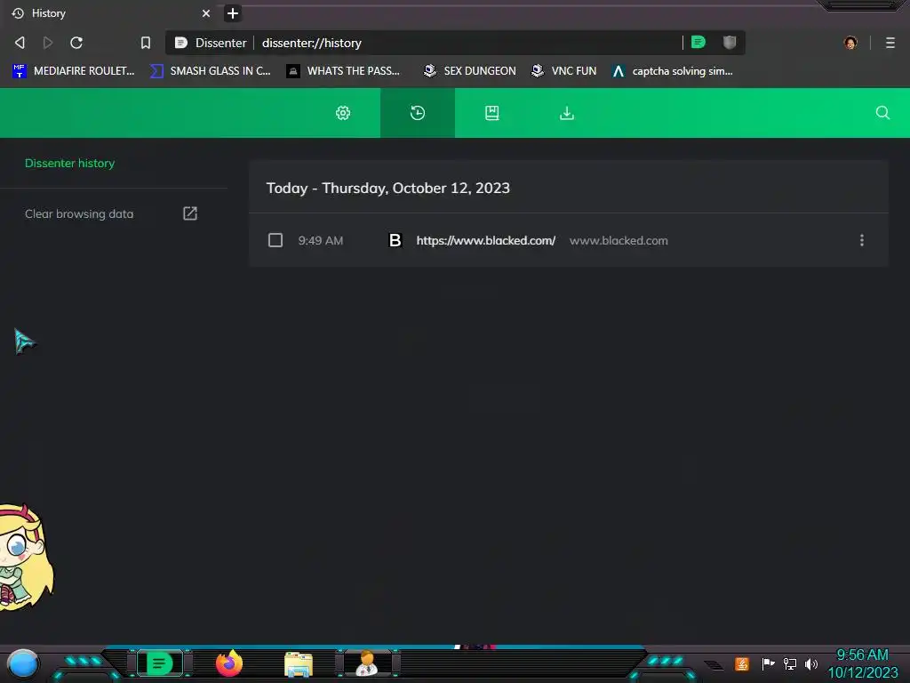Viewport: 910px width, 683px height.
Task: Click the taskbar clock showing 9:56 AM
Action: click(862, 663)
